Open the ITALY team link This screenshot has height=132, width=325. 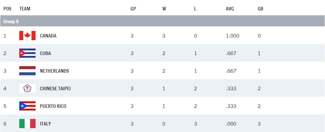(x=45, y=124)
